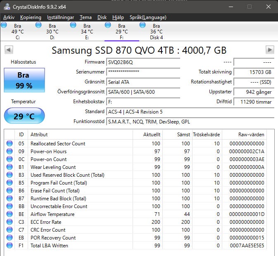Screen dimensions: 278x256
Task: Click status orb for drive C:
Action: (4, 25)
